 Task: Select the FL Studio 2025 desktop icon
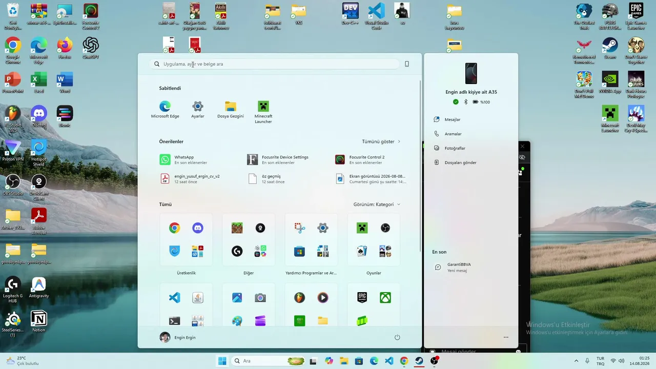pos(13,119)
